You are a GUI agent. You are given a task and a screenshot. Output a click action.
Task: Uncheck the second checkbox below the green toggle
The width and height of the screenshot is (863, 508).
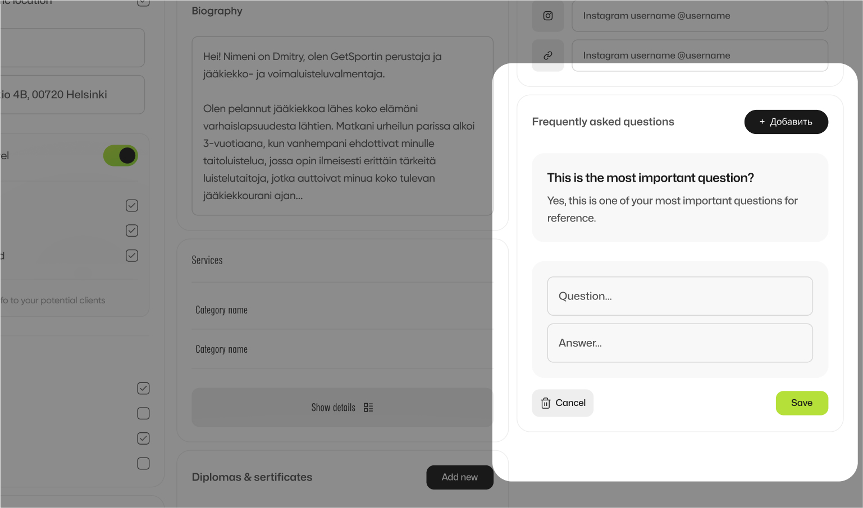point(132,230)
